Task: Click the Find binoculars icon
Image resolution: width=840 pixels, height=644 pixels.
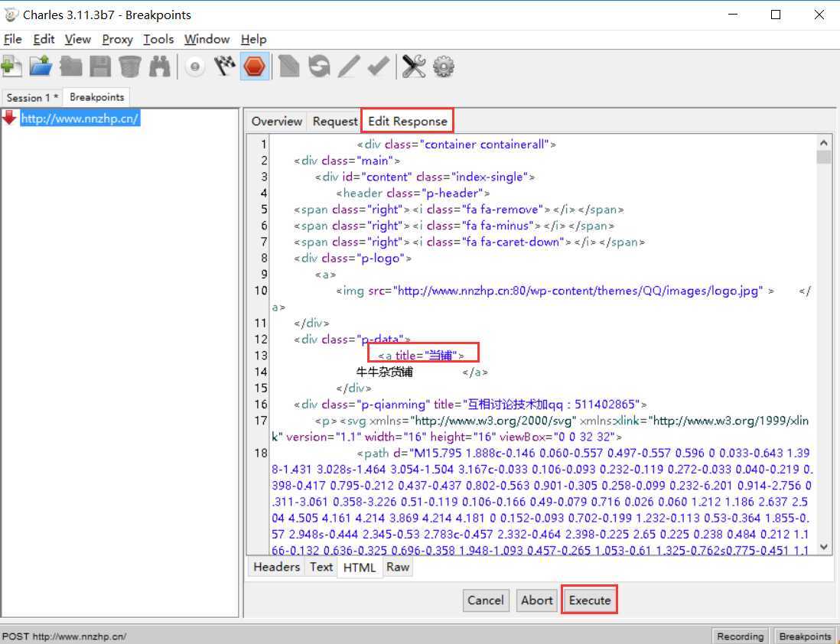Action: pyautogui.click(x=160, y=67)
